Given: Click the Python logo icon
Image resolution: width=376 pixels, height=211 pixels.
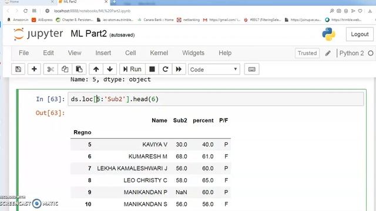Looking at the screenshot, I should [329, 34].
